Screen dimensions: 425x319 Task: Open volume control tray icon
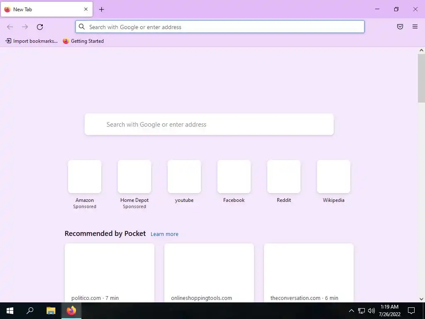click(x=371, y=311)
